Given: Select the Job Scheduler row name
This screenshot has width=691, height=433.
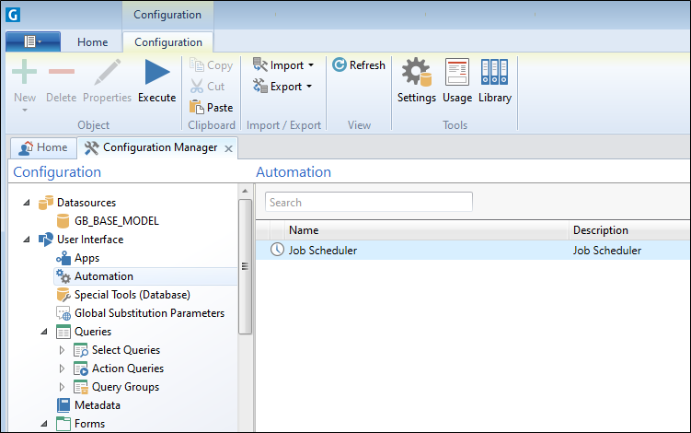Looking at the screenshot, I should pyautogui.click(x=323, y=251).
